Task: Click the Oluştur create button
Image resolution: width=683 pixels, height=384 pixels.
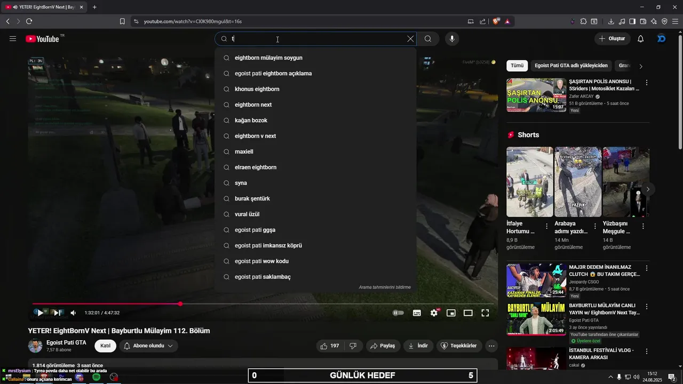Action: pyautogui.click(x=613, y=38)
